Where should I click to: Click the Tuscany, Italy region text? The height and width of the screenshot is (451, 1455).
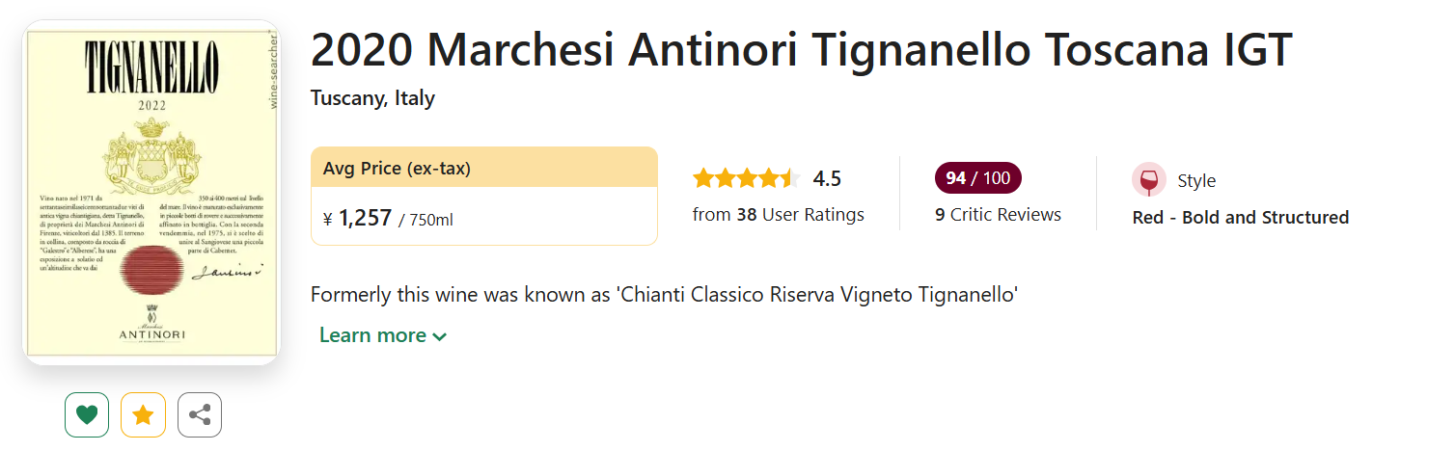pos(372,98)
